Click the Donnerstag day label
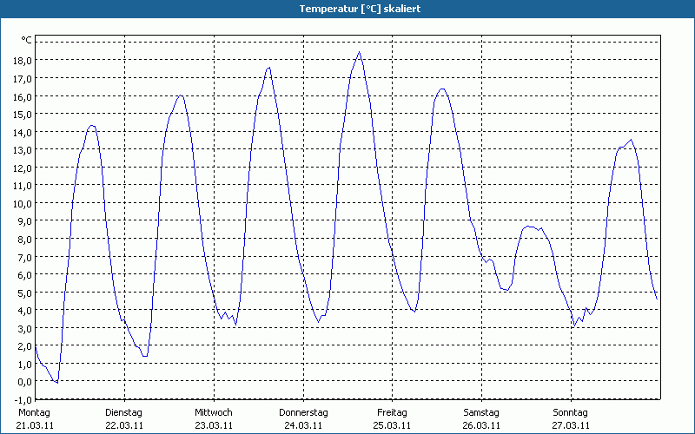Viewport: 695px width, 434px height. coord(303,413)
